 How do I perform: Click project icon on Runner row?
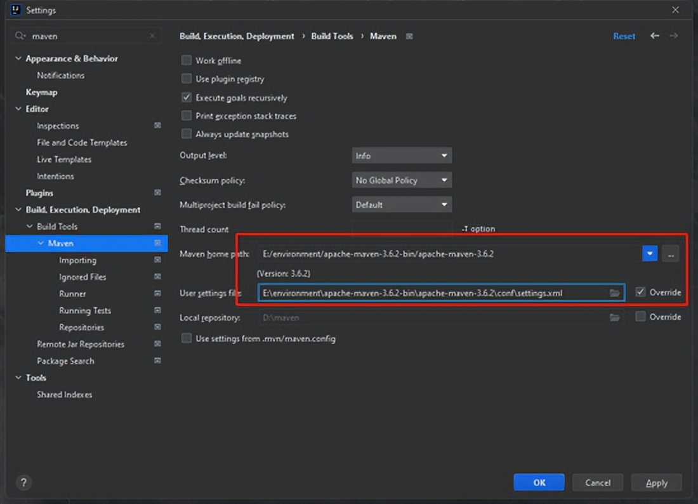(x=157, y=293)
